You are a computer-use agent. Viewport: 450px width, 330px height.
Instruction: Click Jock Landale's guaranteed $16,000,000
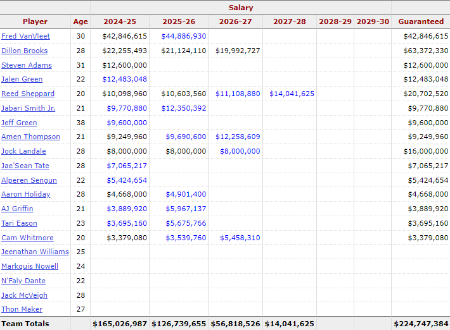click(426, 151)
